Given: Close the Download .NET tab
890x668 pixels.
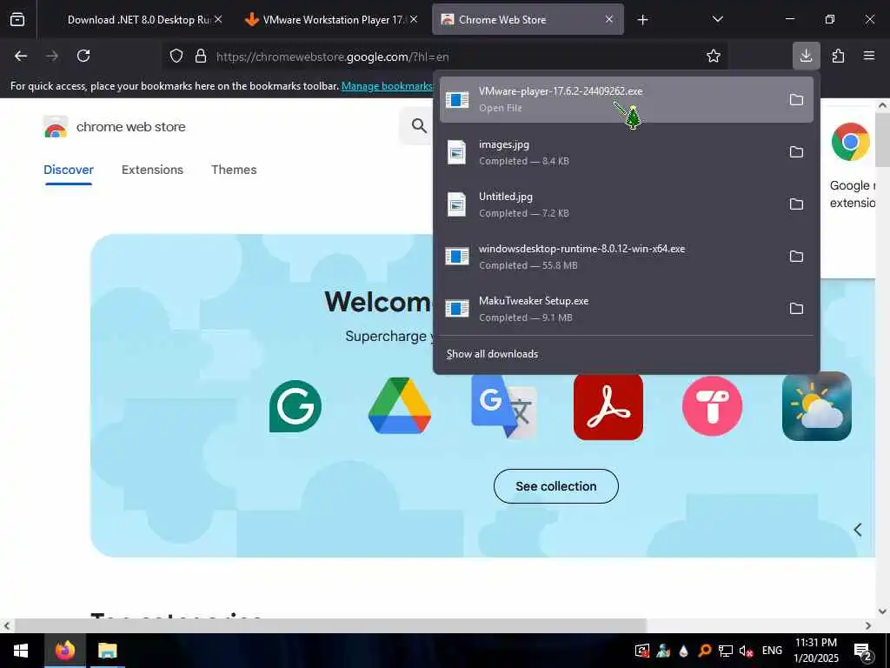Looking at the screenshot, I should [x=218, y=19].
